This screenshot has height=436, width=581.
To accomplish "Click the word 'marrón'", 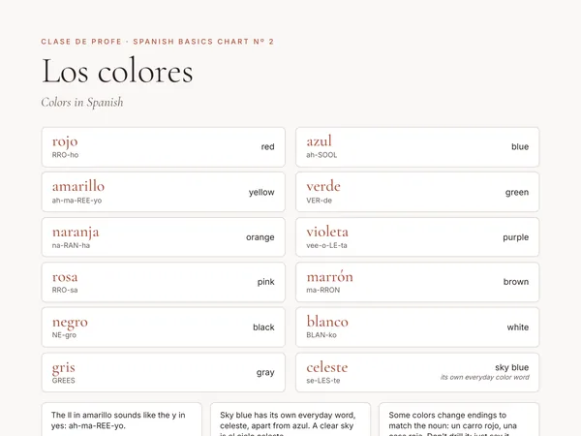I will (330, 276).
